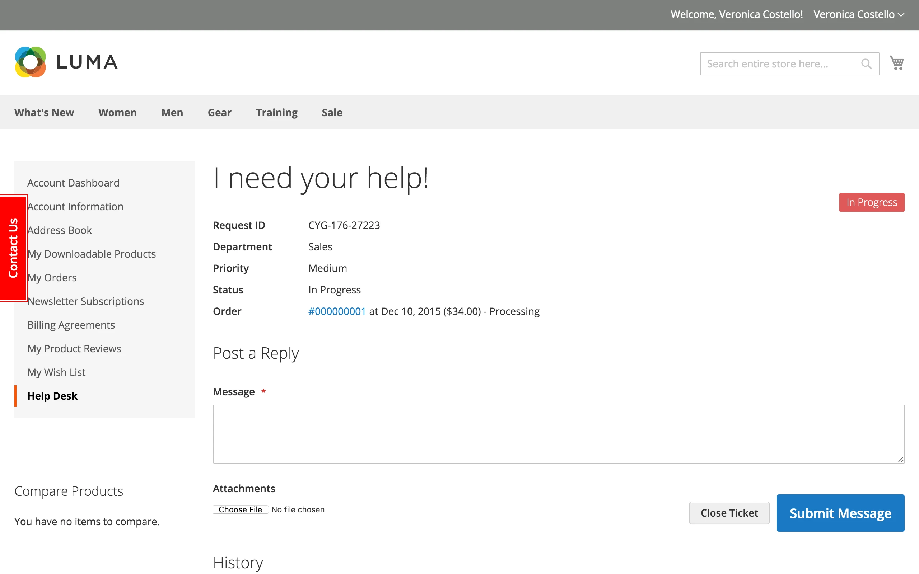Focus the Message text area

[558, 433]
